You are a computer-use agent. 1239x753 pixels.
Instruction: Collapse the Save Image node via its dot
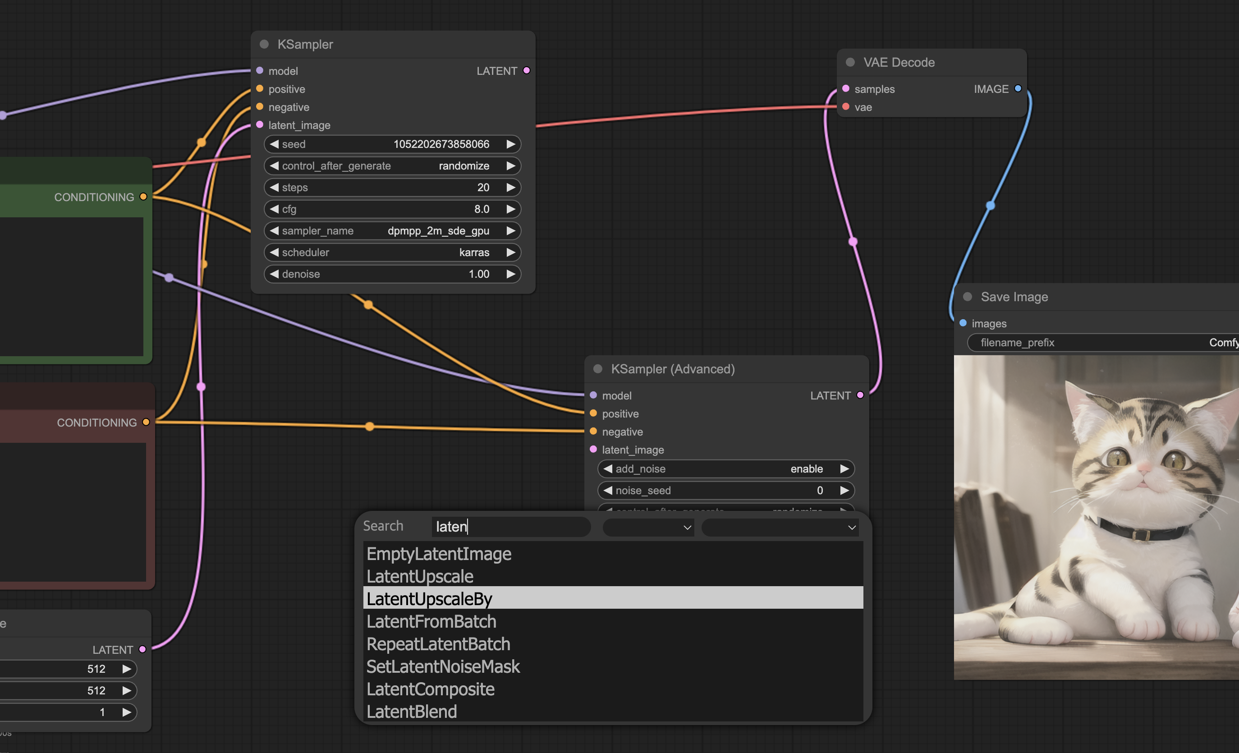pyautogui.click(x=968, y=297)
